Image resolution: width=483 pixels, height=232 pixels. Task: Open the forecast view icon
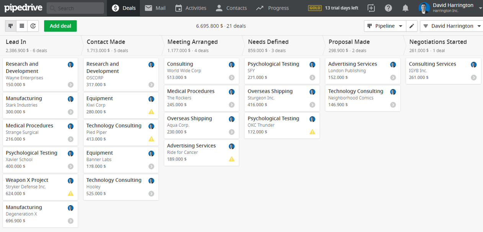click(x=33, y=26)
